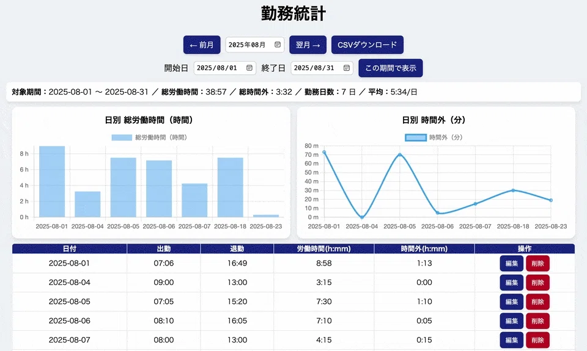Select the date cell 2025-08-06 in table
587x351 pixels.
coord(70,320)
